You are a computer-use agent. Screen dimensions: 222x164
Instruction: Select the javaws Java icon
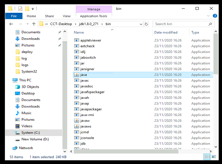coord(77,126)
